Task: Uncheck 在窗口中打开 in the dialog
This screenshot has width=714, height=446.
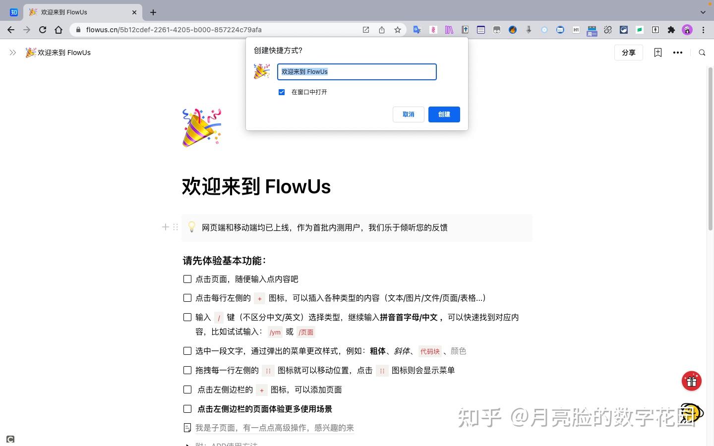Action: click(282, 92)
